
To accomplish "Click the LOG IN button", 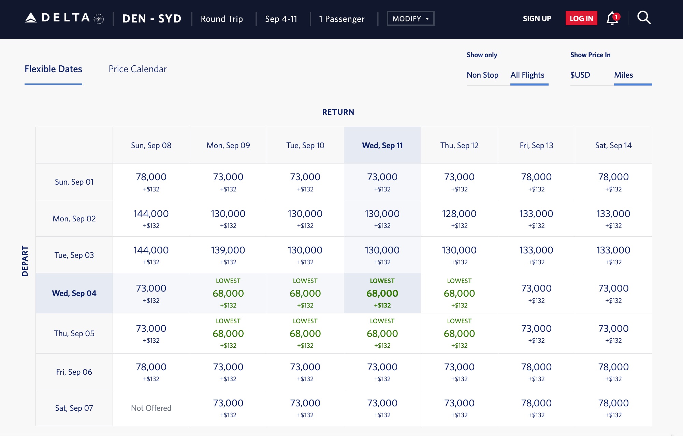I will 581,18.
